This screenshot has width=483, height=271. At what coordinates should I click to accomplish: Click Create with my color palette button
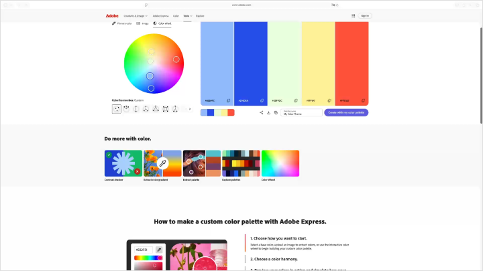[x=346, y=112]
